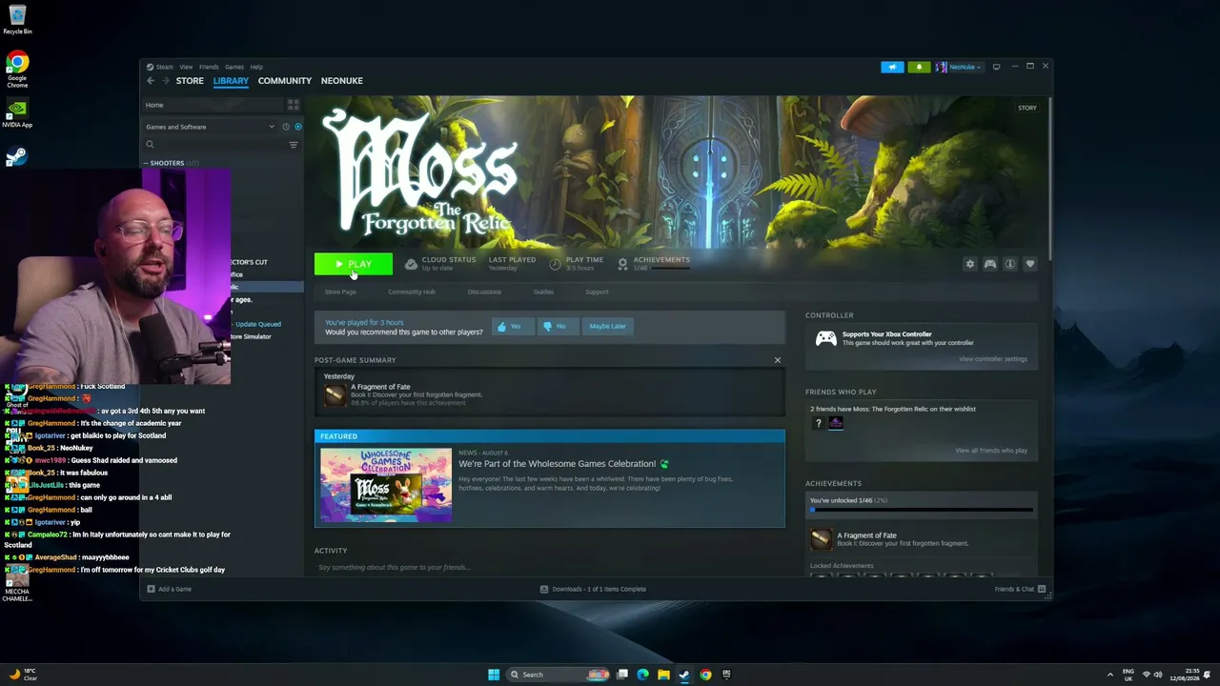Viewport: 1220px width, 686px height.
Task: Open the NEONUKE profile tab
Action: click(x=342, y=81)
